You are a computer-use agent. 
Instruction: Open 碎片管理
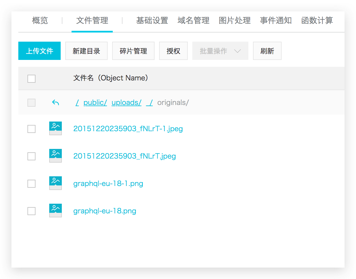(x=133, y=51)
